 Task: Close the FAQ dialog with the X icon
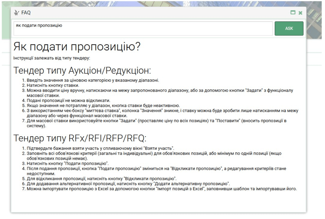coord(300,13)
